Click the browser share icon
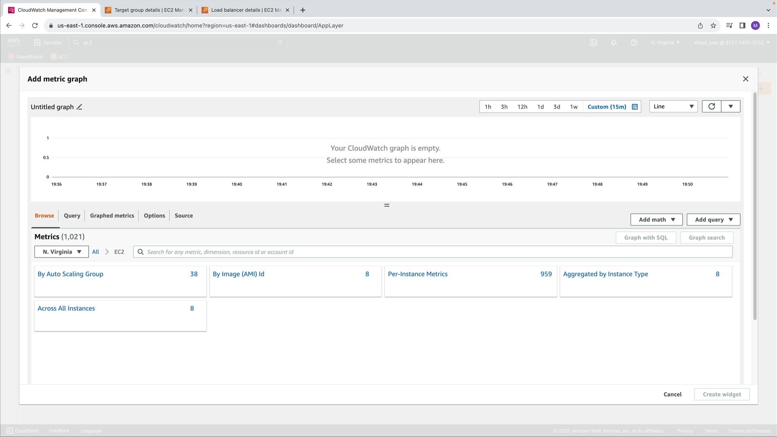777x437 pixels. pos(700,25)
